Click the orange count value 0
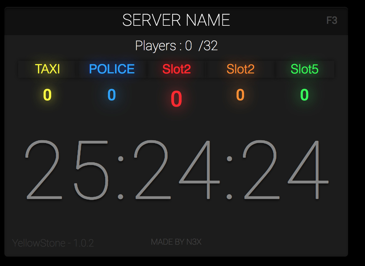 [240, 95]
